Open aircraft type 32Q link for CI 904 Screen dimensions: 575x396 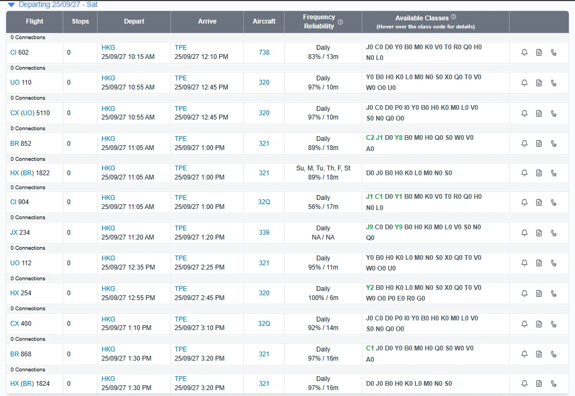click(264, 202)
